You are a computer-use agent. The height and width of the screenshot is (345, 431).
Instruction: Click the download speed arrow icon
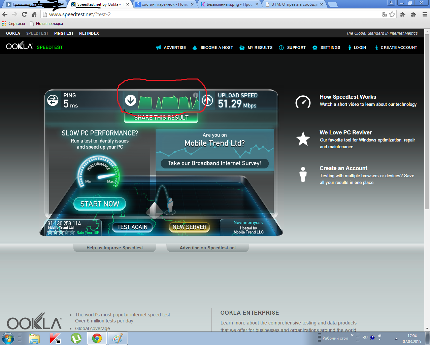tap(130, 100)
